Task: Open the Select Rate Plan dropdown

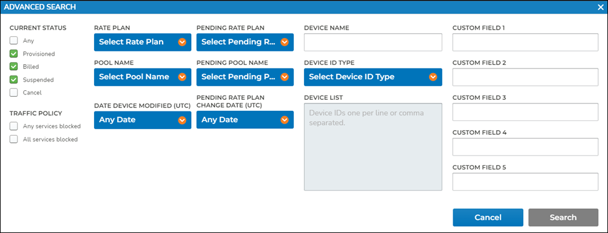Action: 143,42
